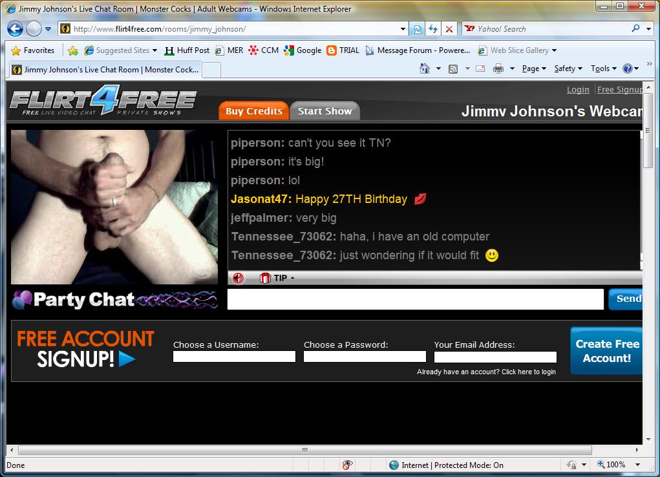Click the RSS feeds icon in the command bar

(453, 69)
